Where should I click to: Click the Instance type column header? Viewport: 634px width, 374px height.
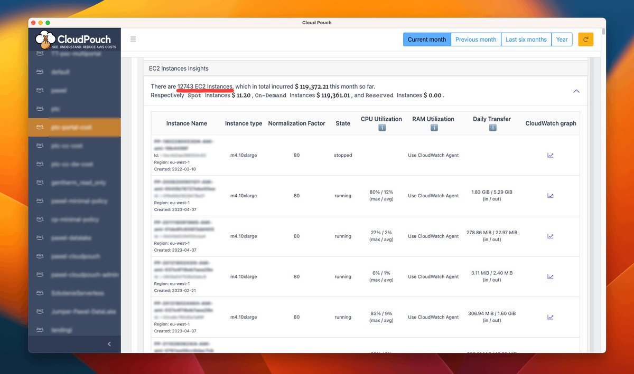point(244,123)
